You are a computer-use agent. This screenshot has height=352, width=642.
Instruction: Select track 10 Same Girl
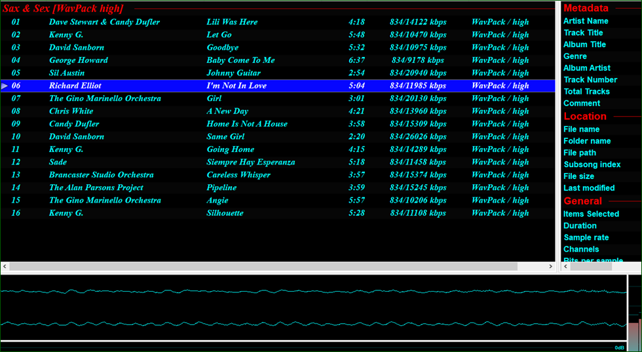pyautogui.click(x=278, y=136)
